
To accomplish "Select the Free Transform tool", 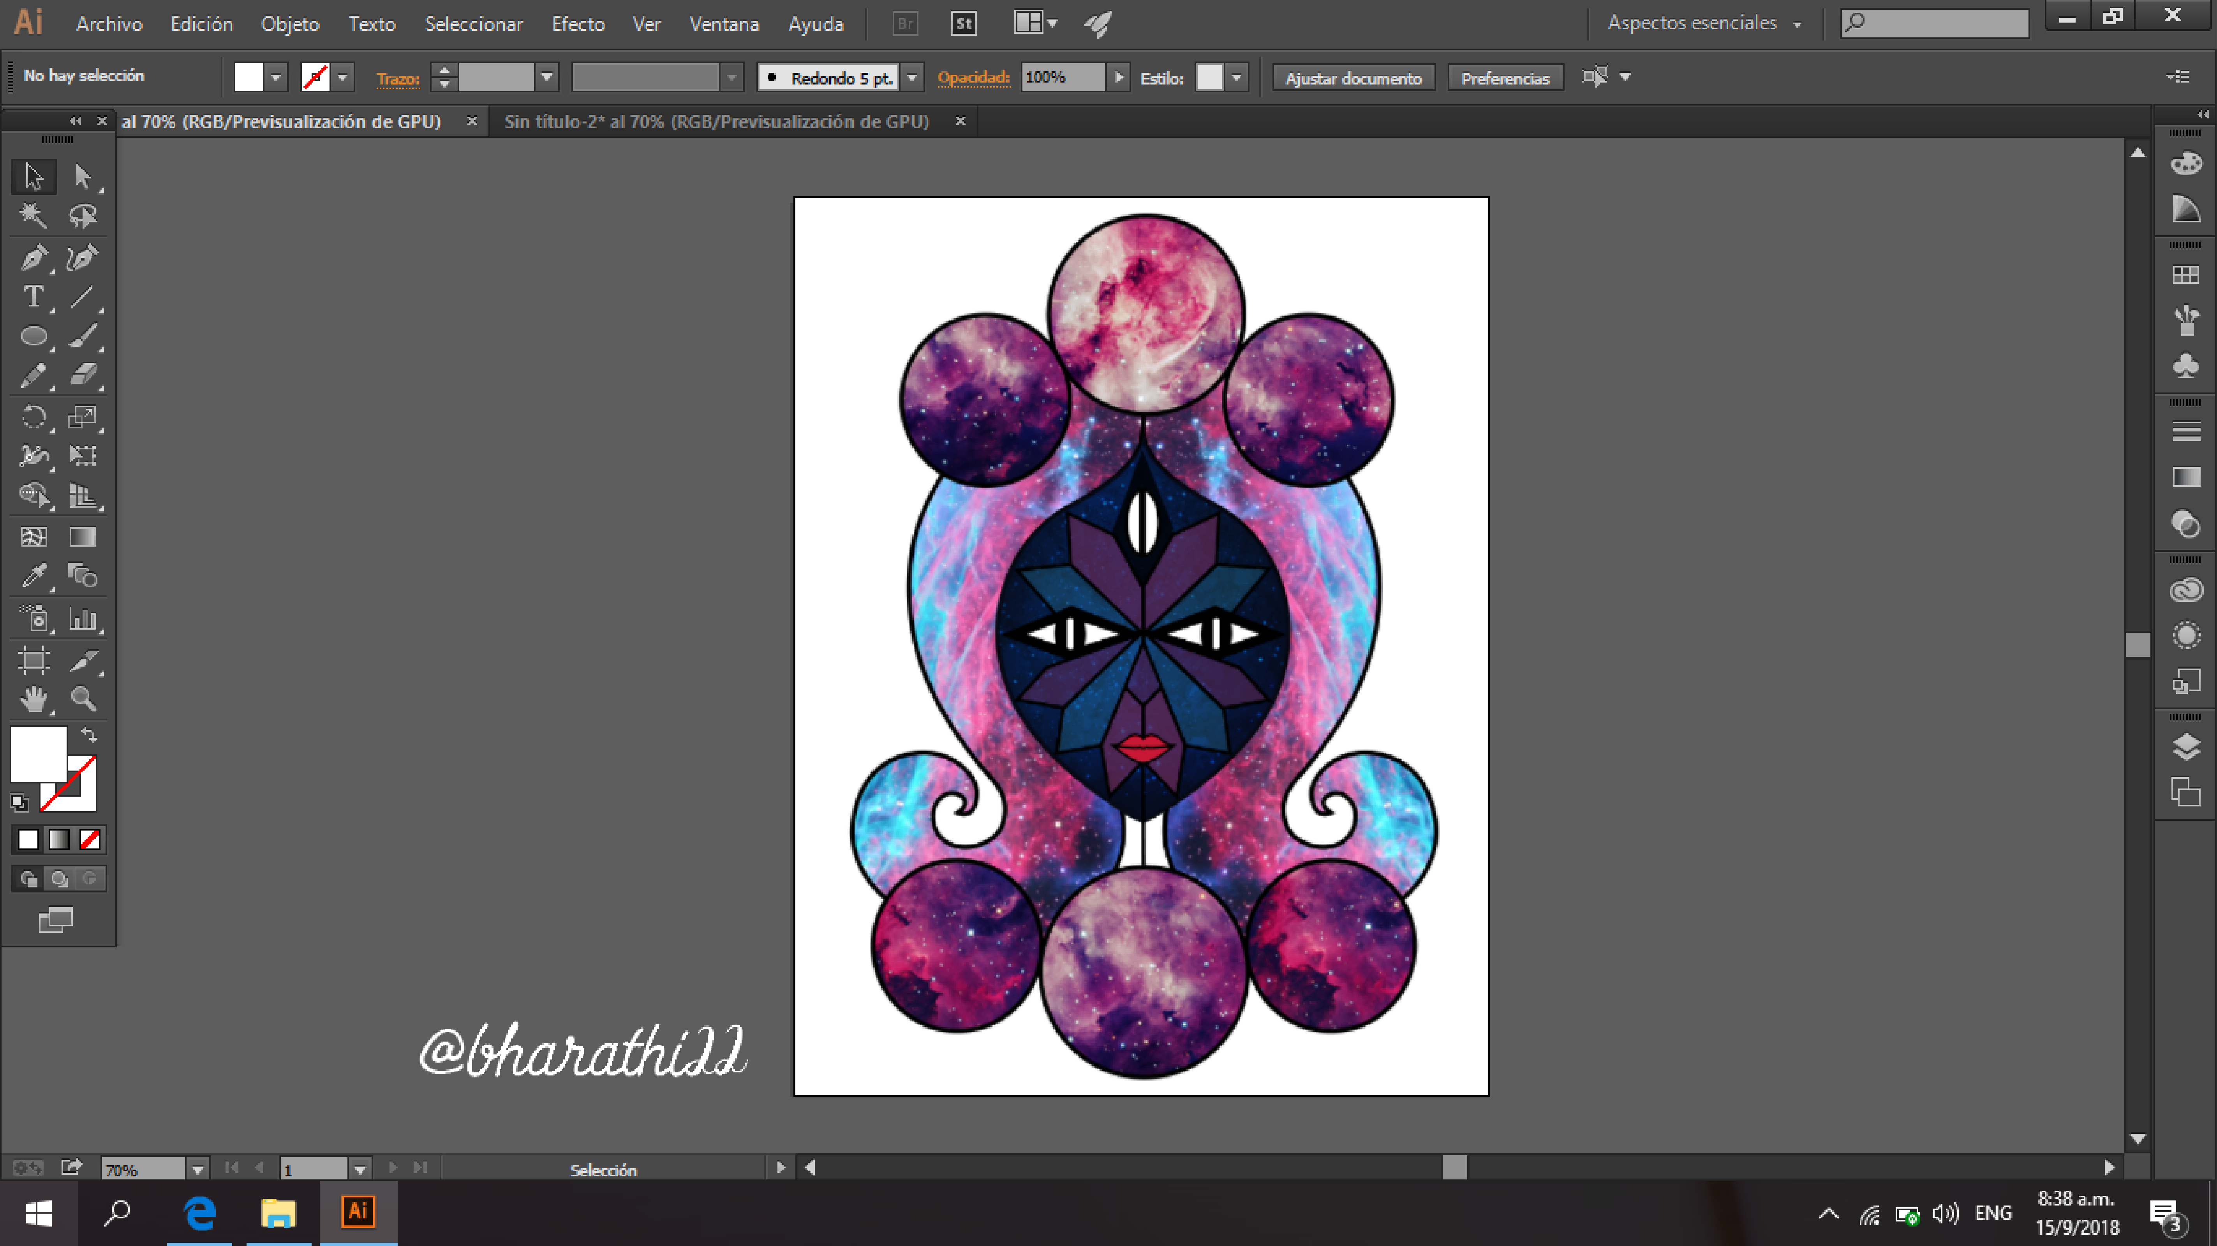I will pos(83,455).
